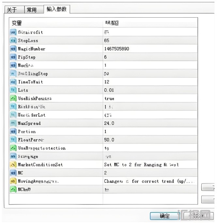This screenshot has width=217, height=223.
Task: Select the MaxSpread variable name
Action: (29, 123)
